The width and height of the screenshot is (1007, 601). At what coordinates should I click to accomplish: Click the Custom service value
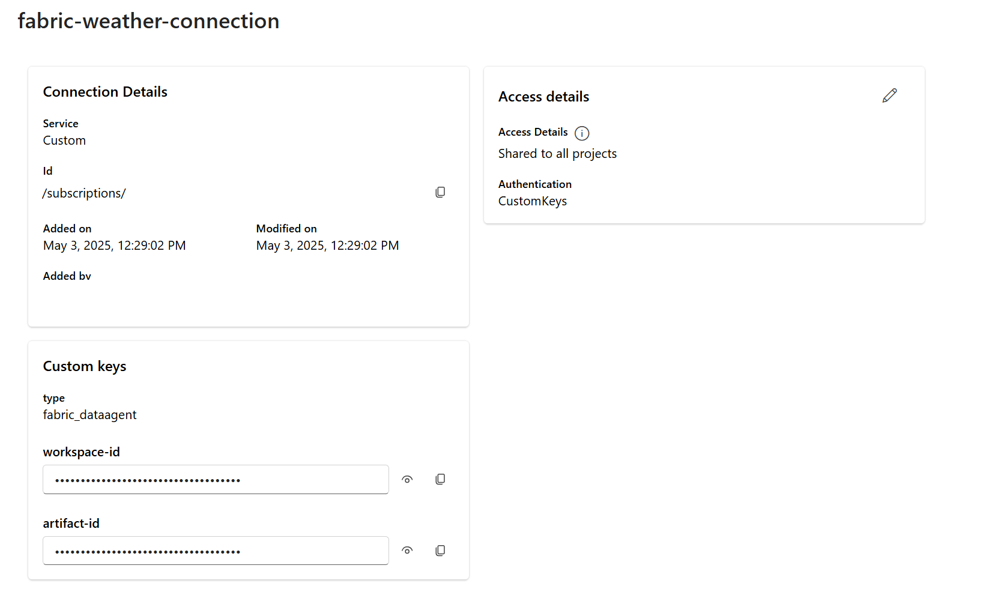point(64,140)
